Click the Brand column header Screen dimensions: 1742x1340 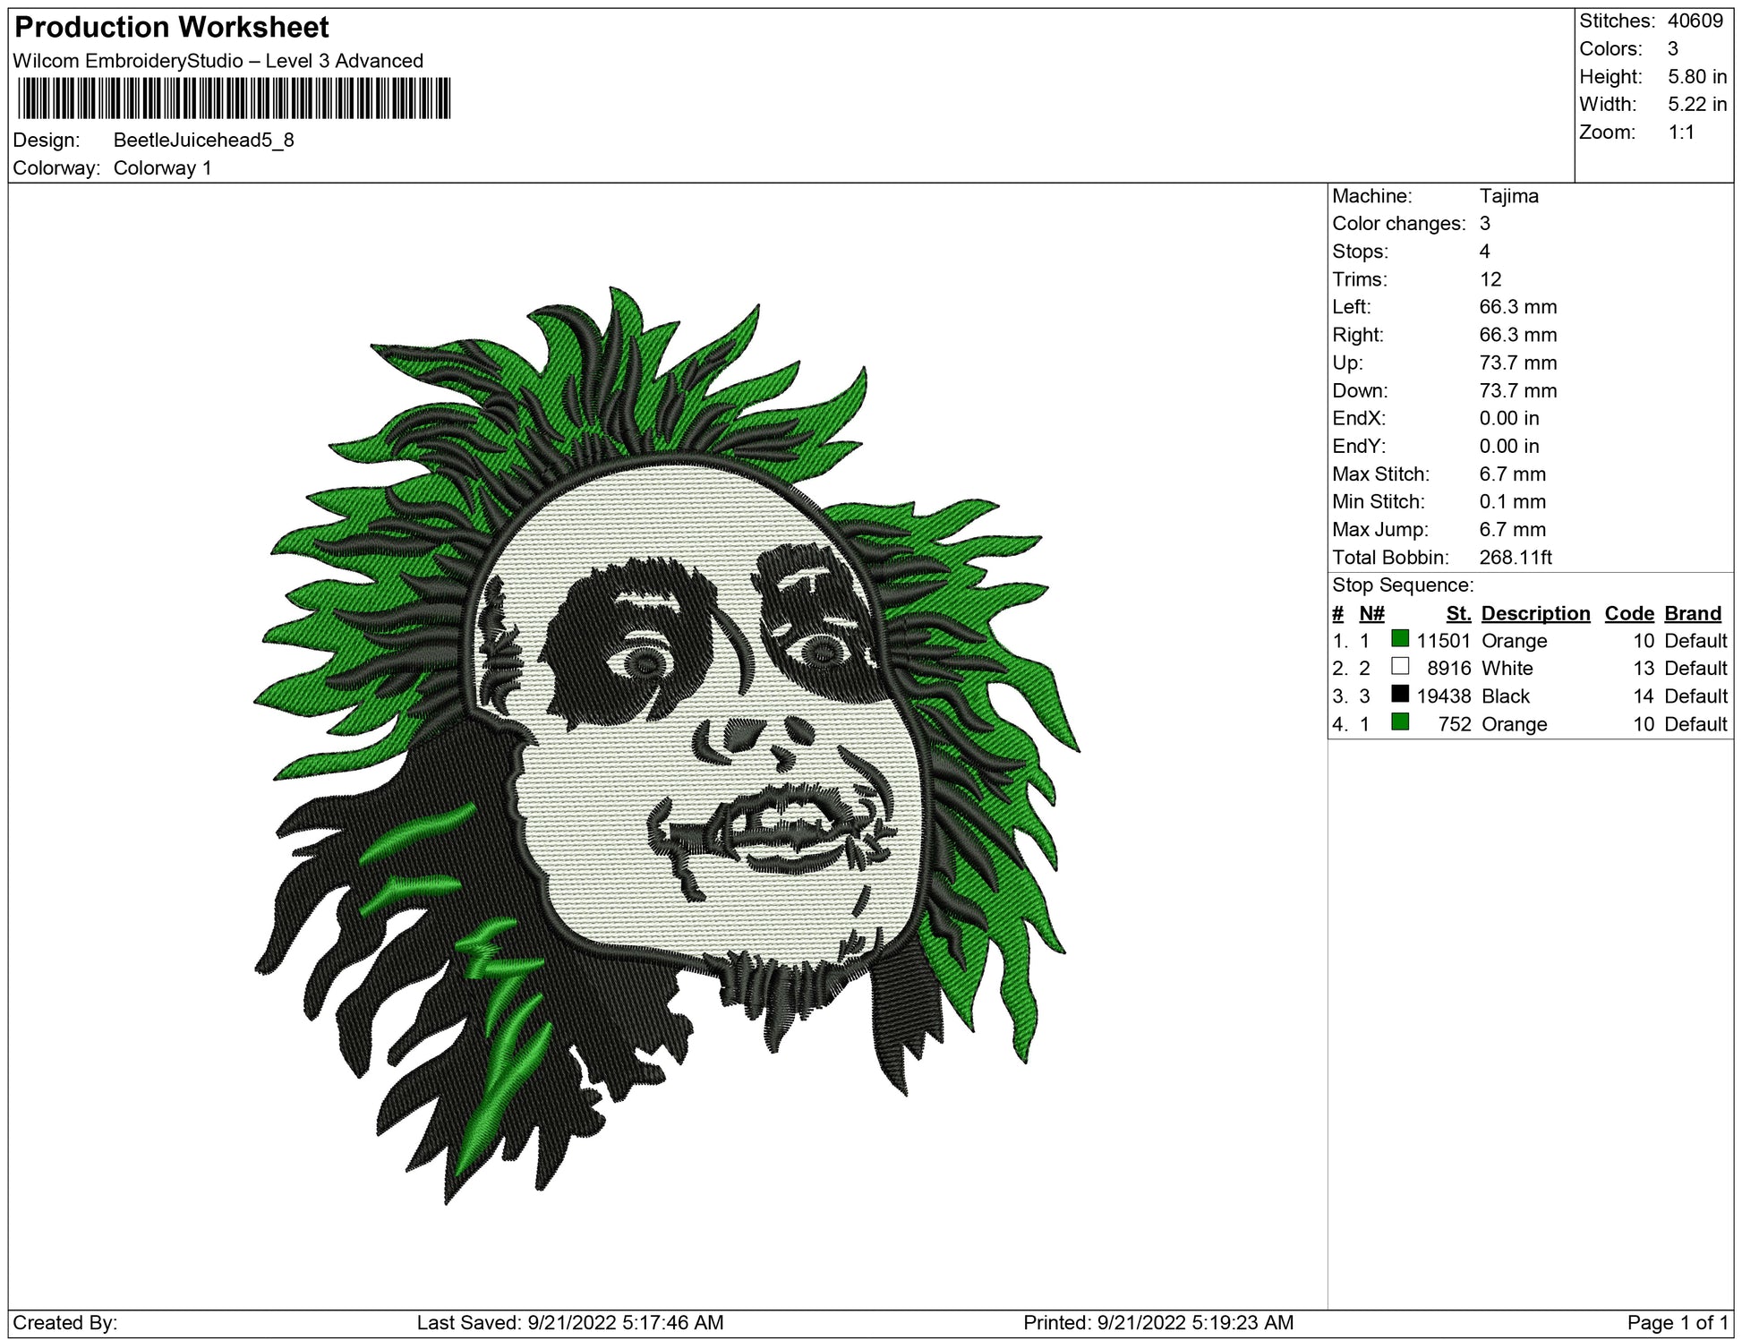click(1692, 613)
